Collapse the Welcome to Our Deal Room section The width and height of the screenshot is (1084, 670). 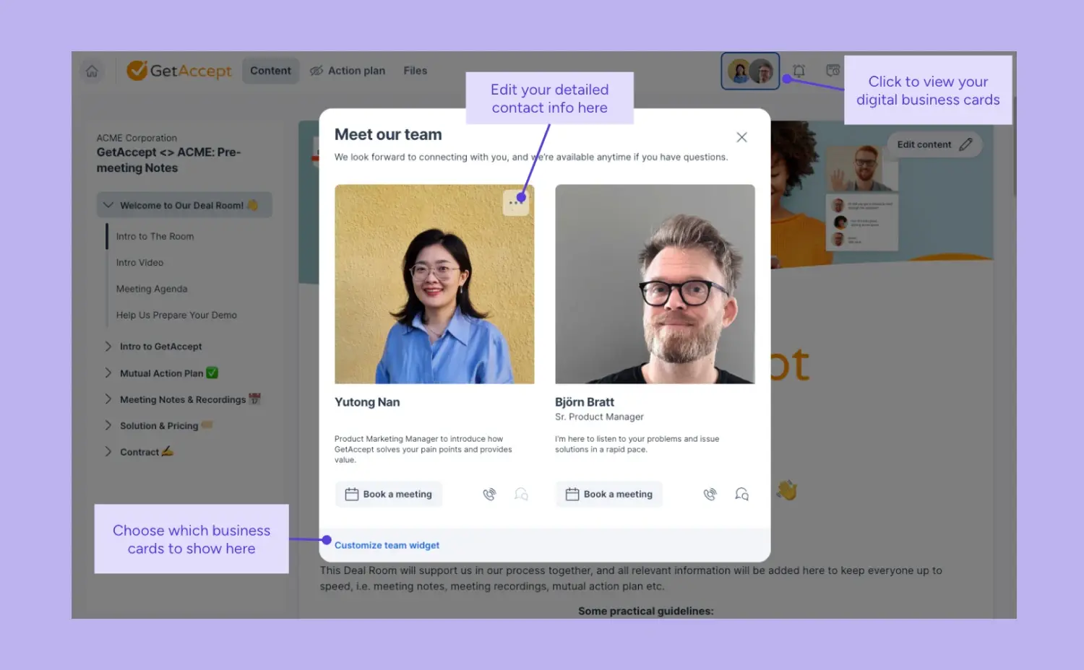(x=108, y=204)
